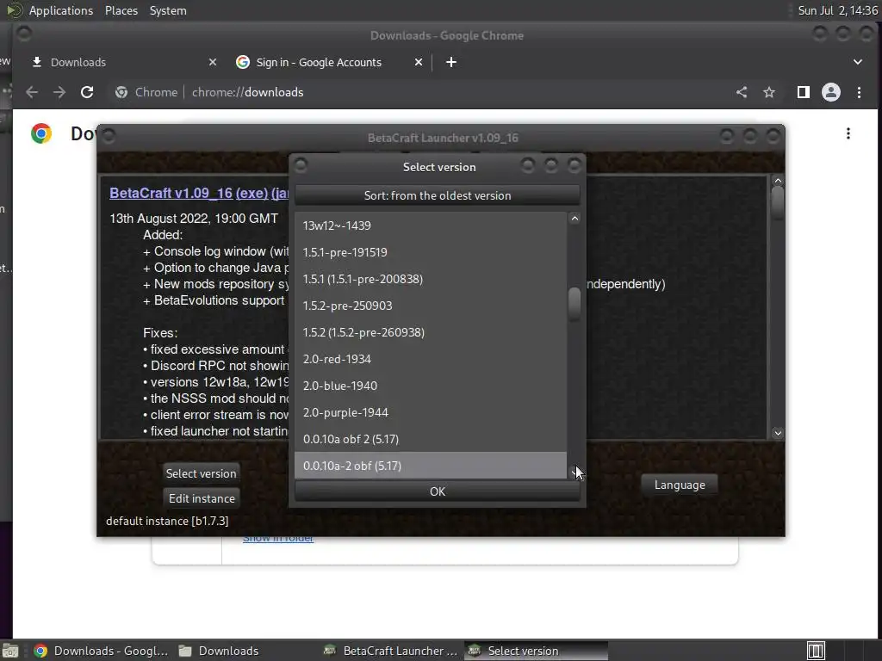The height and width of the screenshot is (661, 882).
Task: Switch to Select version taskbar item
Action: (x=536, y=651)
